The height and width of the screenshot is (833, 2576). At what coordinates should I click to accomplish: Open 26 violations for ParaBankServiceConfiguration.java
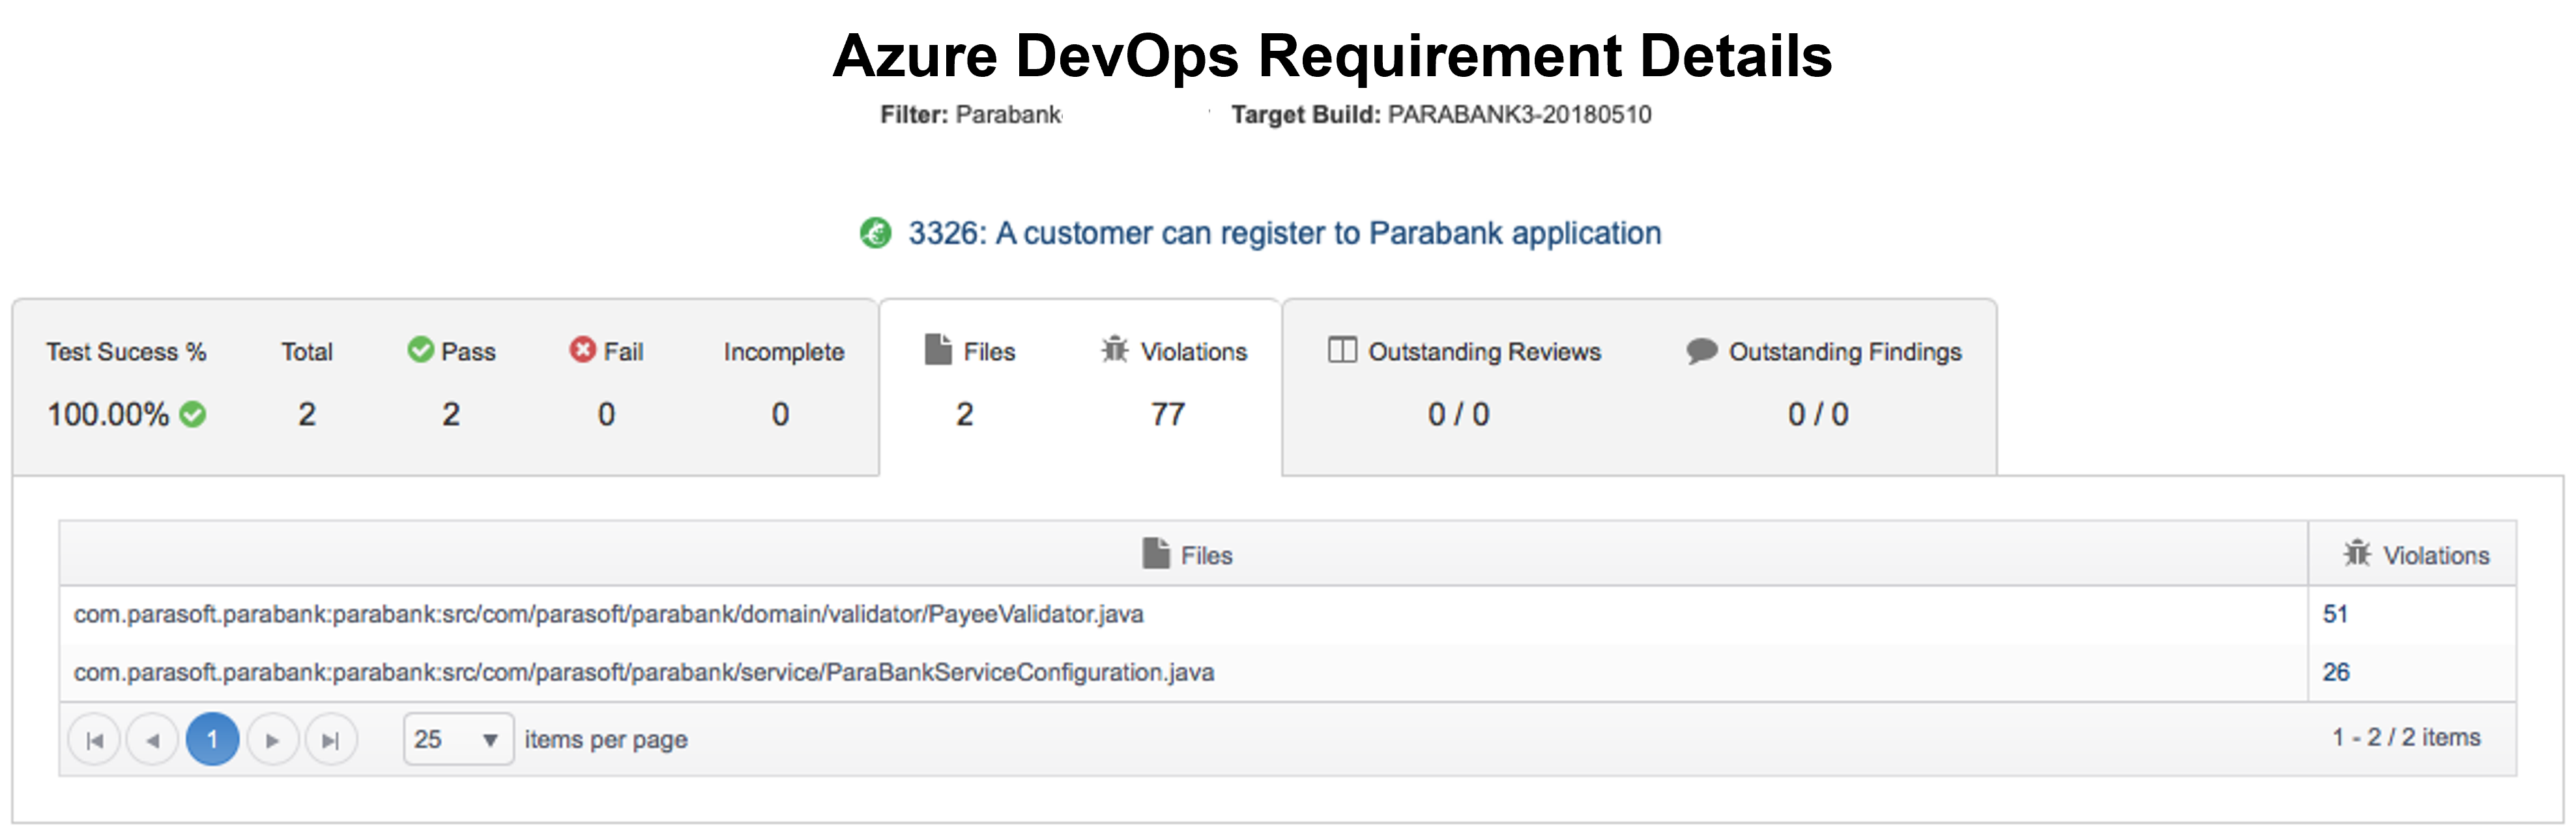[x=2336, y=672]
